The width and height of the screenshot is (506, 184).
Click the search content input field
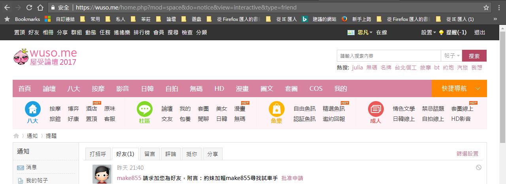(x=389, y=56)
